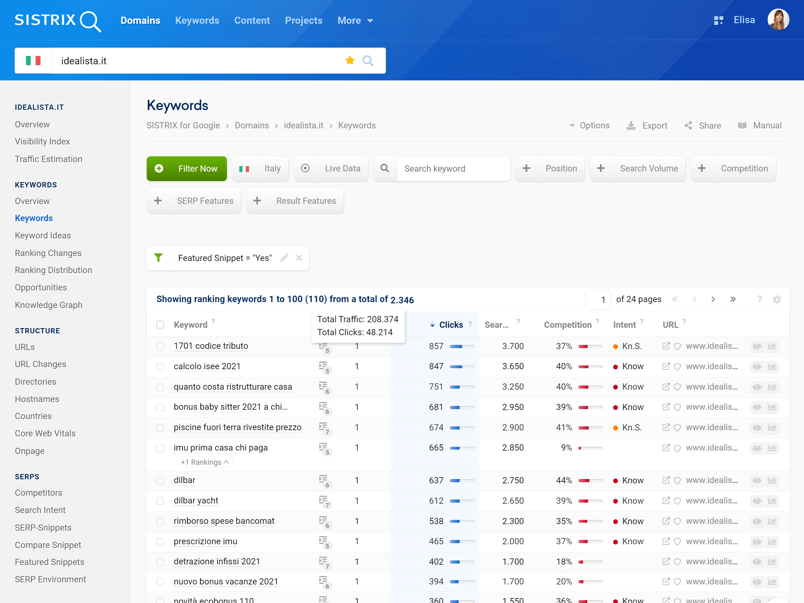Open chart icon for detrazione infissi 2021

click(772, 562)
